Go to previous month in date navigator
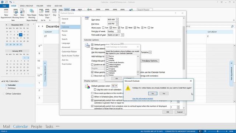 (6, 25)
